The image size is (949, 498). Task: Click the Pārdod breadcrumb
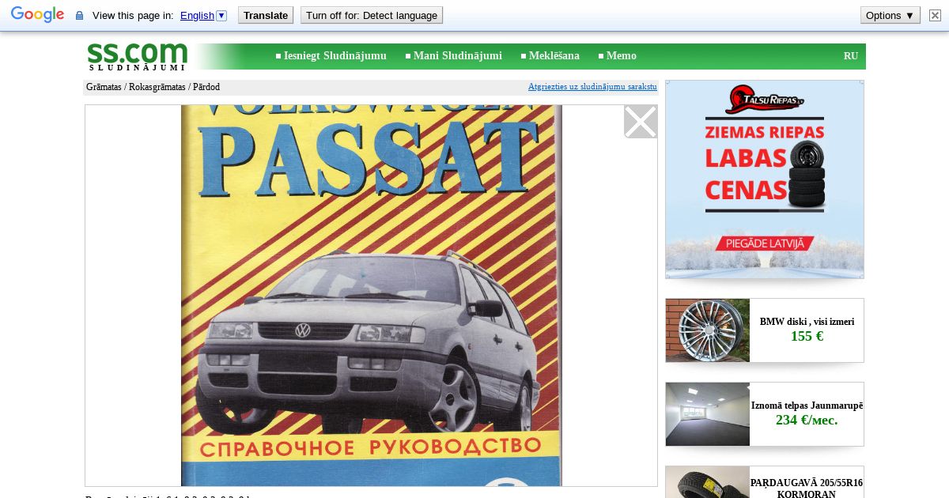tap(206, 87)
